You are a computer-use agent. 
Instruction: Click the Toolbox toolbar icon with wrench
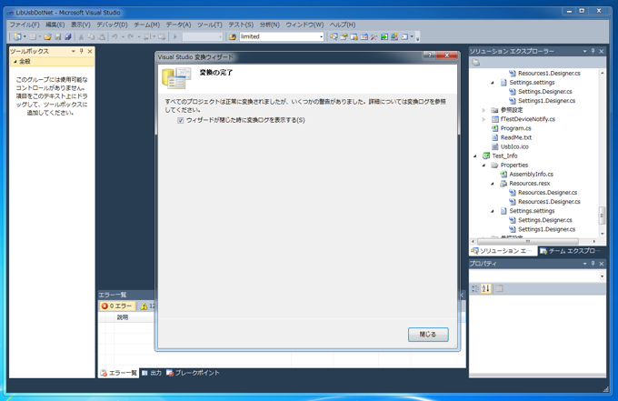[374, 36]
